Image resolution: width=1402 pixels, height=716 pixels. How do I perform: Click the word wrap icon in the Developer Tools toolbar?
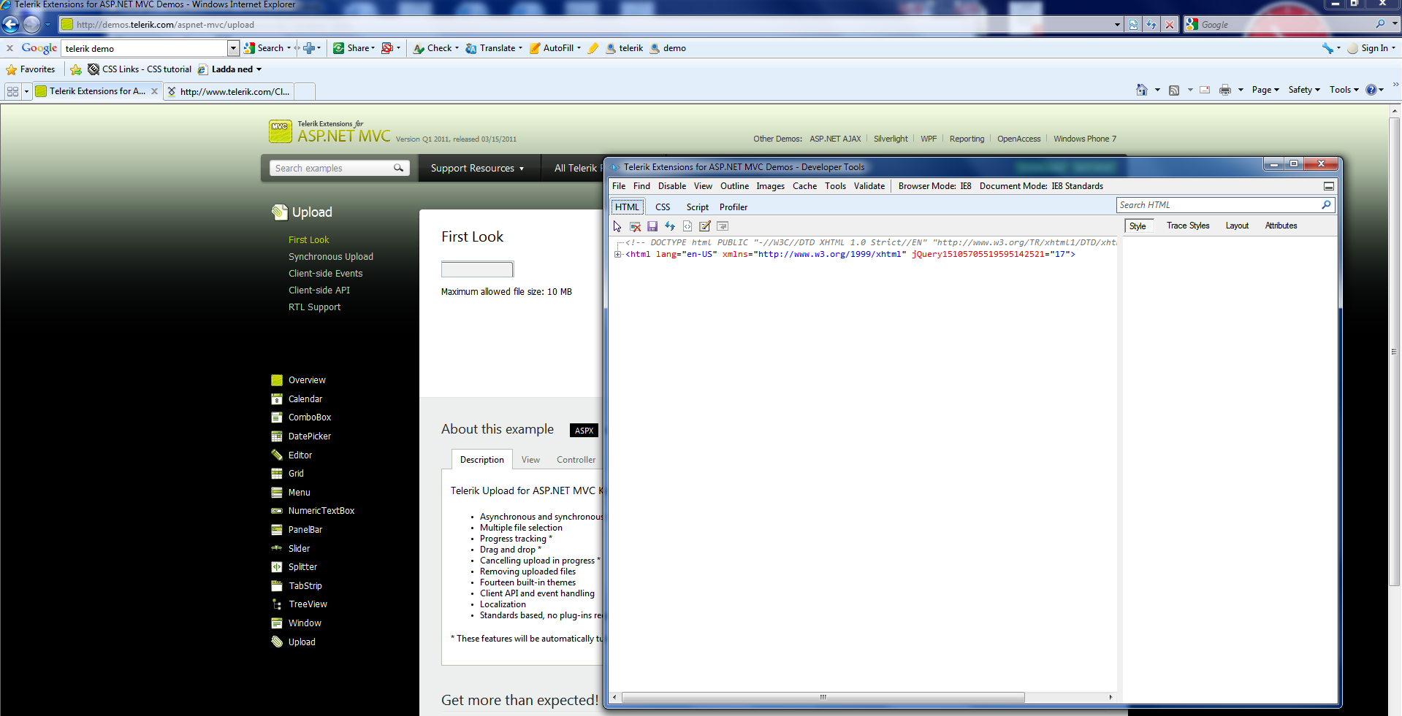[x=723, y=226]
